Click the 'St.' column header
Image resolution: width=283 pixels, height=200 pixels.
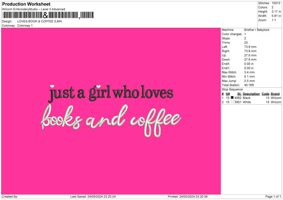[239, 94]
